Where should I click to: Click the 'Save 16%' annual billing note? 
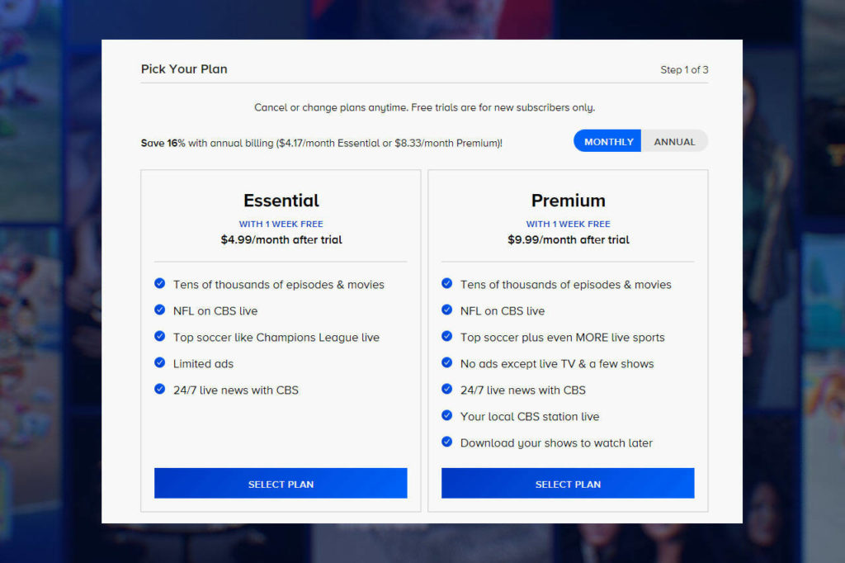pos(321,143)
